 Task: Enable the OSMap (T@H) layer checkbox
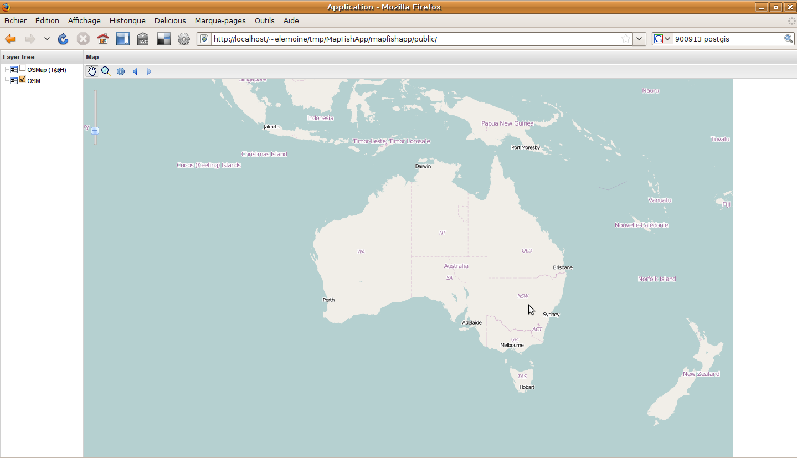23,69
